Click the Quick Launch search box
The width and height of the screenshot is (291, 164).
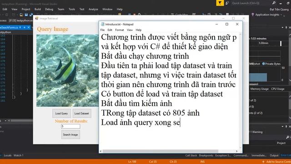[251, 3]
